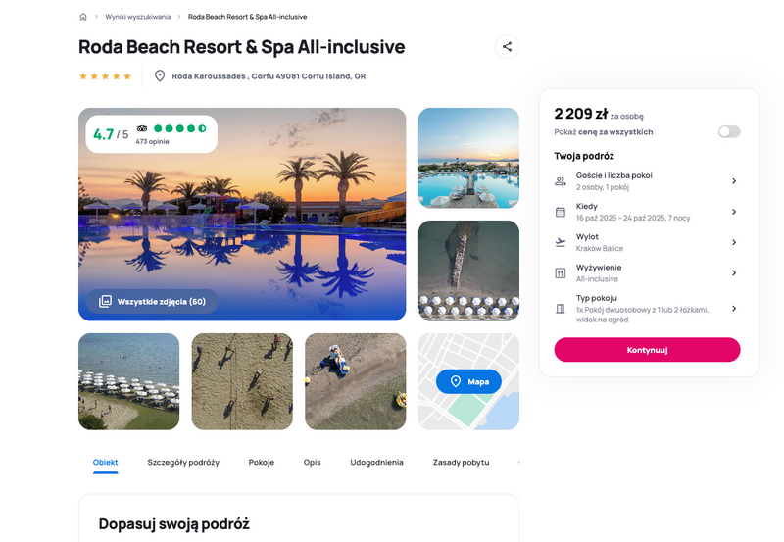Open the Udogodnienia tab
Screen dimensions: 784x542
click(x=376, y=462)
